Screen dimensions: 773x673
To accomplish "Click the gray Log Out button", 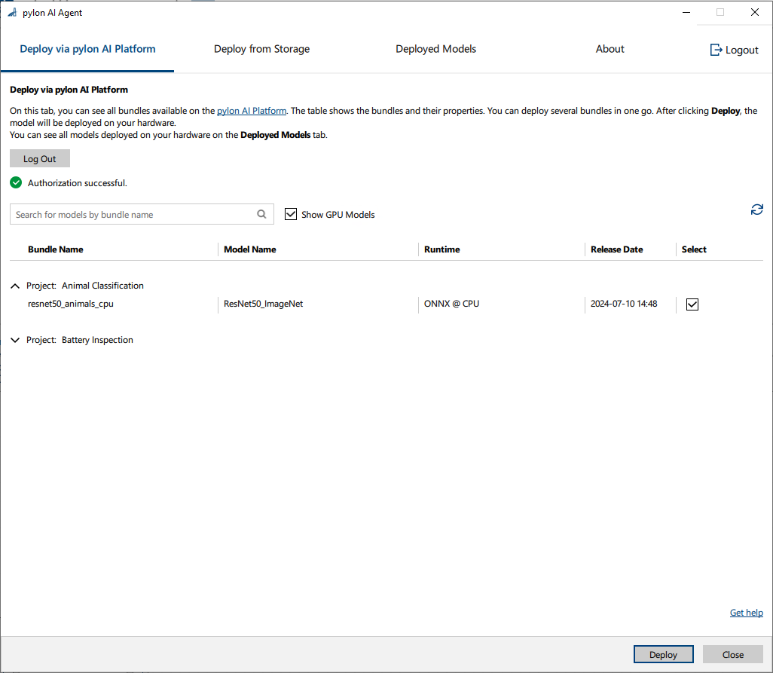I will 40,159.
